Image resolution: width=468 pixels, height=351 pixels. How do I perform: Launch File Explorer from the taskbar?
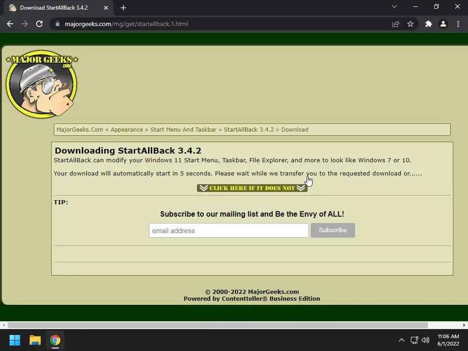tap(35, 340)
